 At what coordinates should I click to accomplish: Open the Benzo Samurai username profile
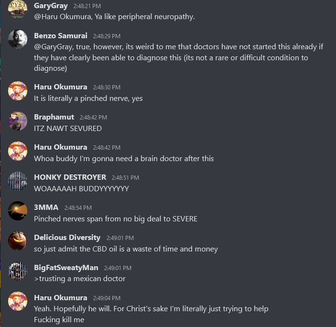pyautogui.click(x=61, y=35)
